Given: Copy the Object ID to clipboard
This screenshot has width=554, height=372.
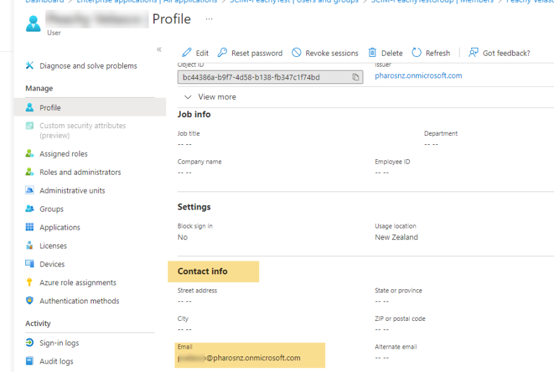Looking at the screenshot, I should click(356, 78).
